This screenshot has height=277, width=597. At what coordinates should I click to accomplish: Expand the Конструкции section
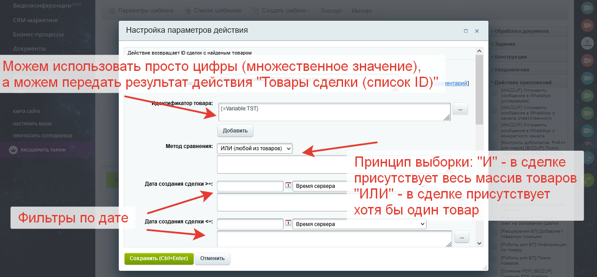point(529,57)
